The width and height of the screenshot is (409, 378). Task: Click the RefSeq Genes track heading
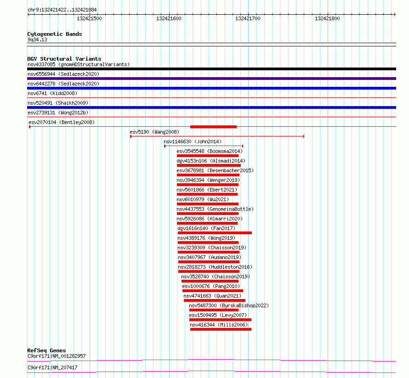pos(46,350)
